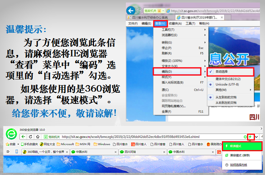Click the IE forward arrow button
The height and width of the screenshot is (175, 265).
[x=139, y=11]
